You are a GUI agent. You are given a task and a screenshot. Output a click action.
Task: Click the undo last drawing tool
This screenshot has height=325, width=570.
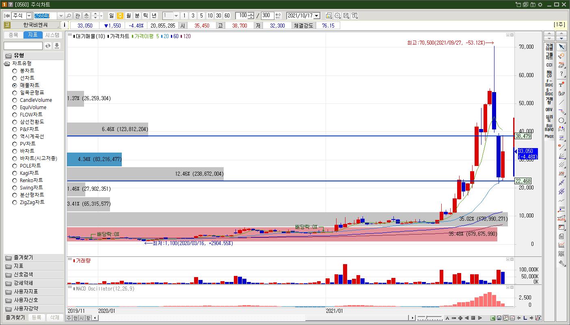pos(562,56)
